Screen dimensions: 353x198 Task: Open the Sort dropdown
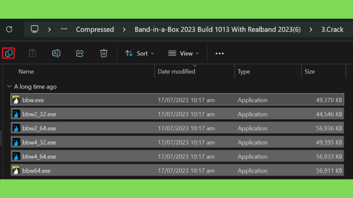140,53
